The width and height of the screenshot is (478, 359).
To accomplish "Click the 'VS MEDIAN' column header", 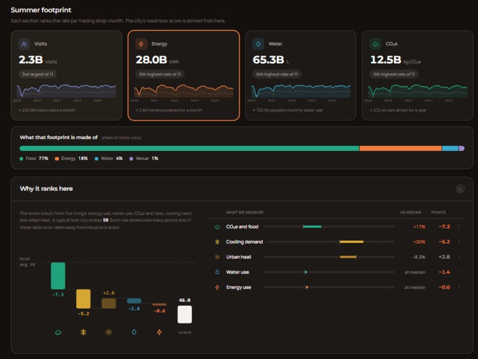I will (x=410, y=212).
